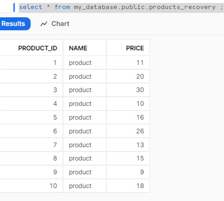The image size is (224, 201).
Task: Select price cell with value 15
Action: pos(128,158)
